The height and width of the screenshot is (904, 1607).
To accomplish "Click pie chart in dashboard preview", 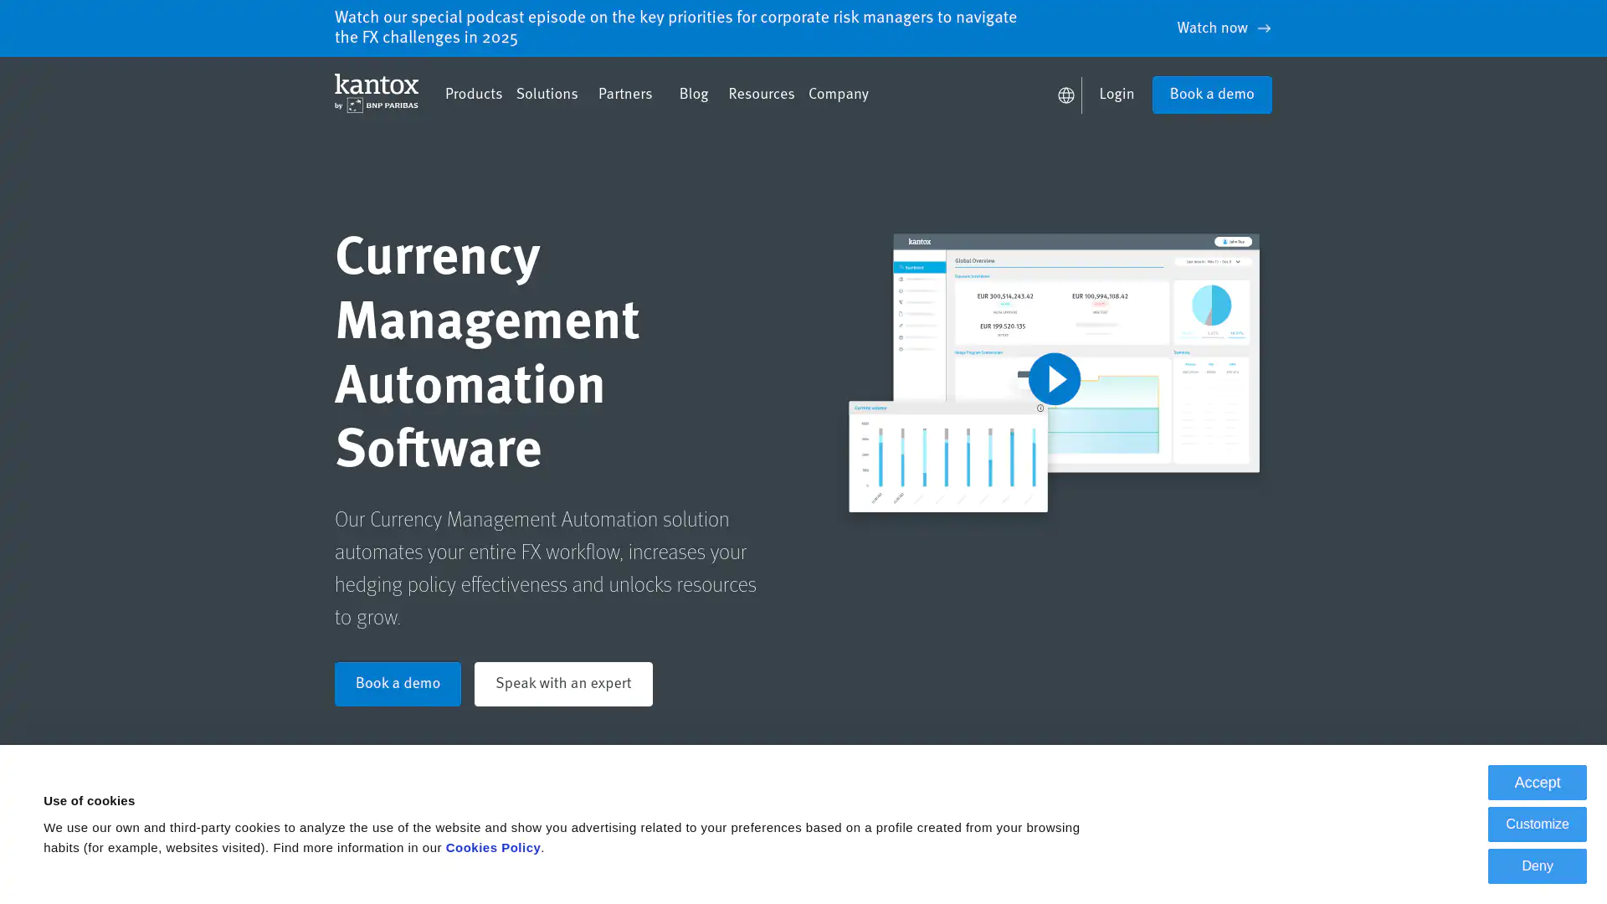I will (x=1211, y=306).
